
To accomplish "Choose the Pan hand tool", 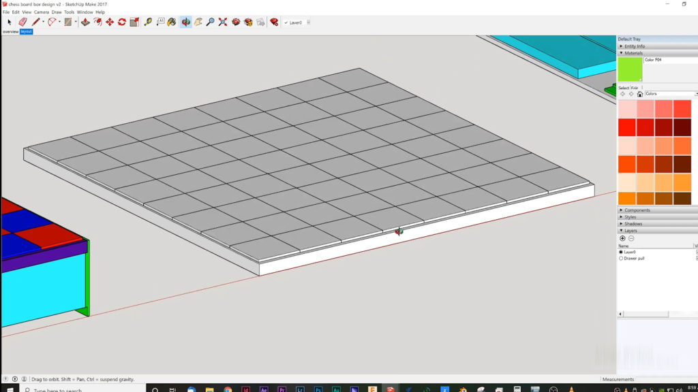I will [x=198, y=22].
